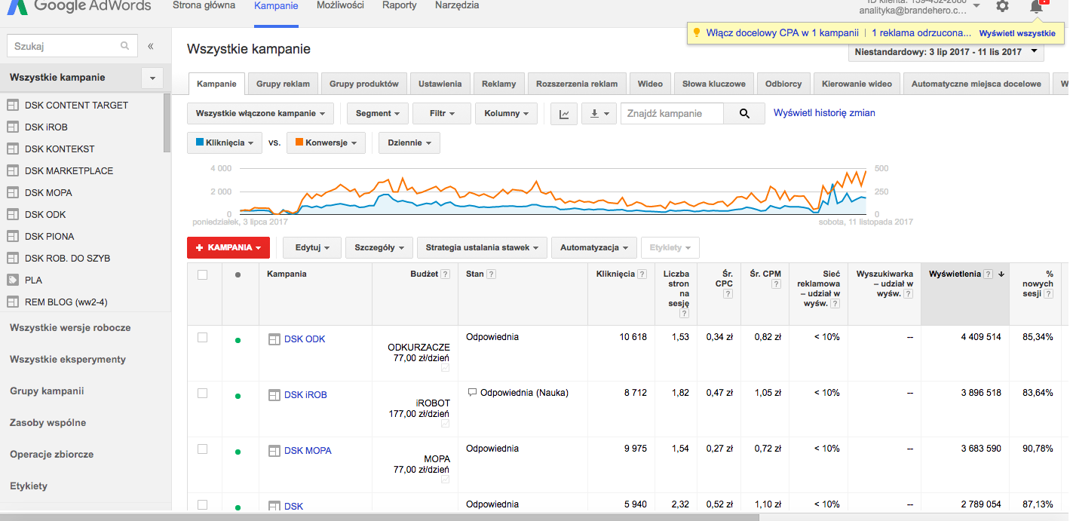This screenshot has width=1070, height=521.
Task: Open the notifications bell icon
Action: click(x=1037, y=6)
